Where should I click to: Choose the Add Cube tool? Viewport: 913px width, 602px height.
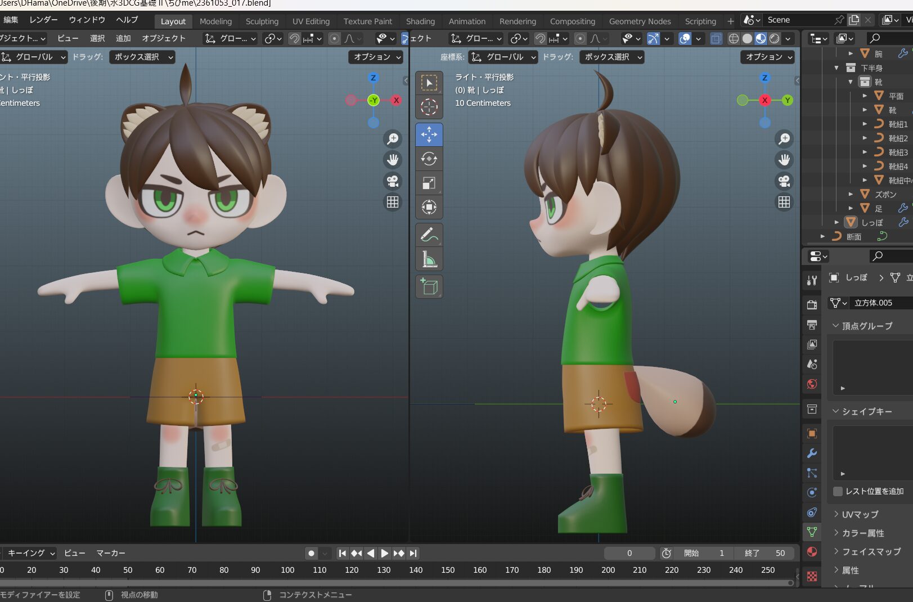[429, 287]
